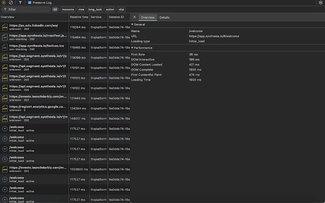Select the api.segment.synthesia.io/v1/m row
The width and height of the screenshot is (325, 203).
click(x=65, y=118)
